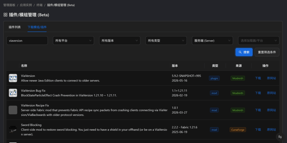
Task: Click the Sword Blocking mod icon
Action: coord(13,130)
